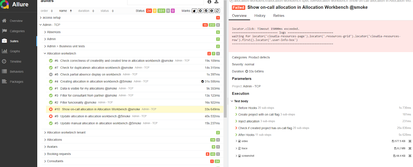Toggle the passed status filter showing 331
413x167 pixels.
click(x=161, y=11)
